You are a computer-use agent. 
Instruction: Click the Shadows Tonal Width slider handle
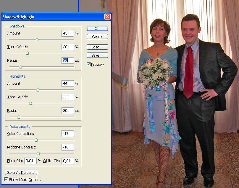click(x=27, y=53)
